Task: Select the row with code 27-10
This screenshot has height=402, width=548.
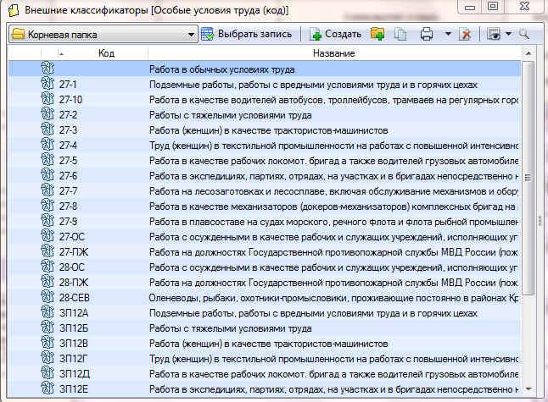Action: (x=265, y=100)
